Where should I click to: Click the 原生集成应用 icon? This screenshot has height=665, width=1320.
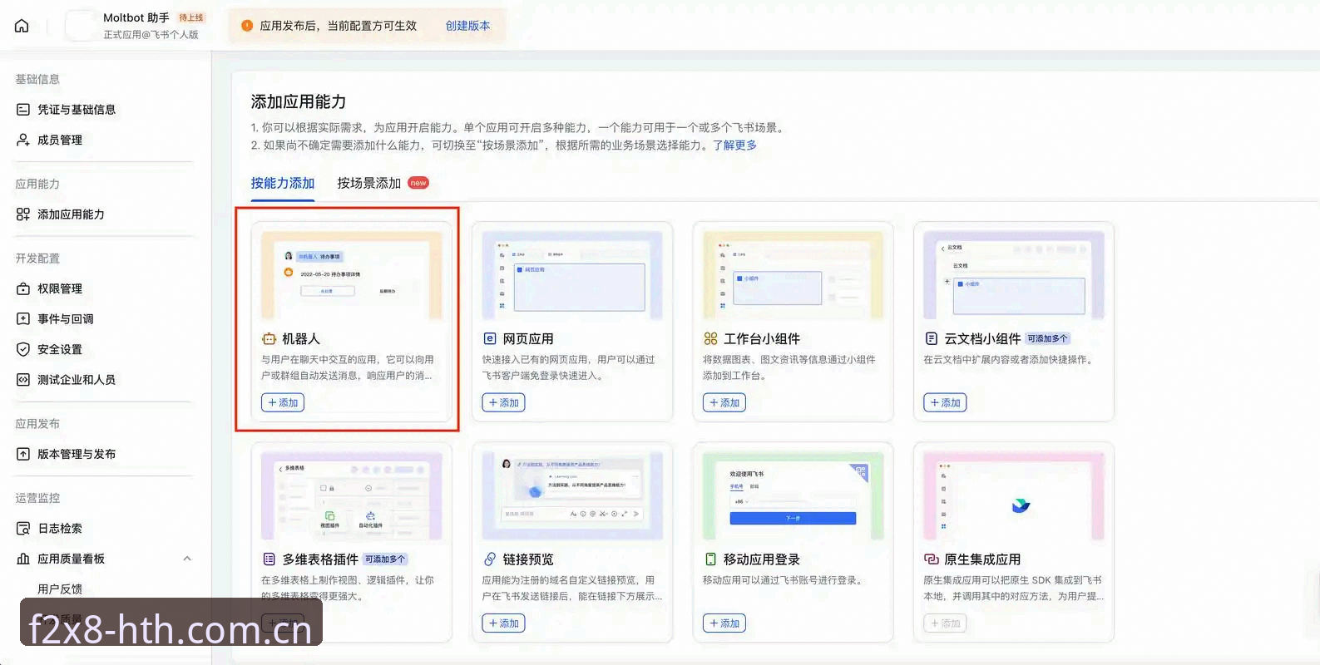932,559
